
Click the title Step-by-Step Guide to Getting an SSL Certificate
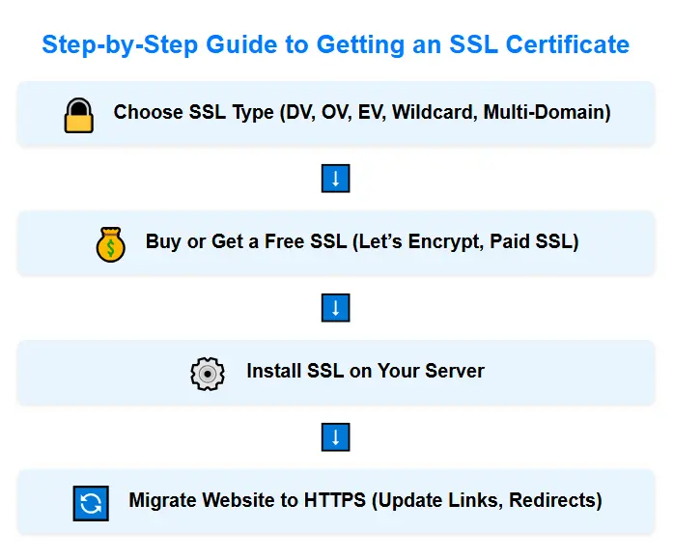pos(336,44)
